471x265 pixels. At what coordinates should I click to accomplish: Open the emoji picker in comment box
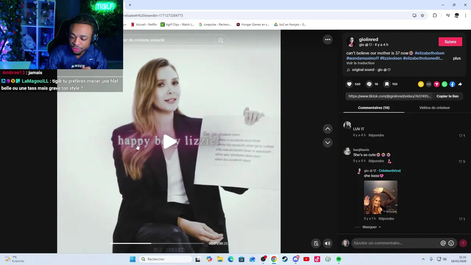pyautogui.click(x=451, y=243)
